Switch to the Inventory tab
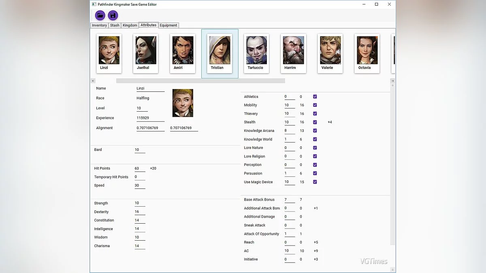 tap(99, 25)
